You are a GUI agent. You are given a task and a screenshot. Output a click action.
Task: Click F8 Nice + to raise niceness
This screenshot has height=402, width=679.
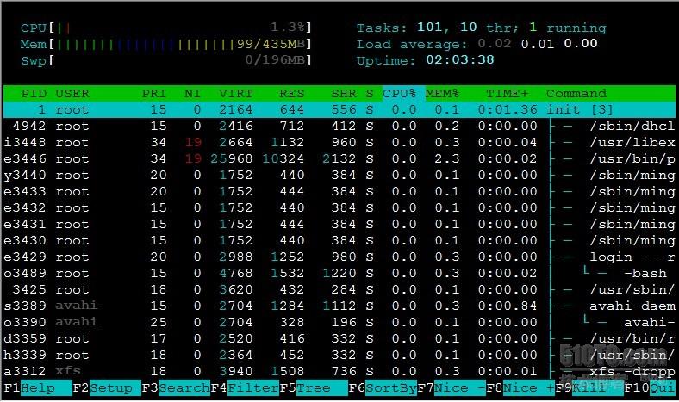tap(521, 387)
